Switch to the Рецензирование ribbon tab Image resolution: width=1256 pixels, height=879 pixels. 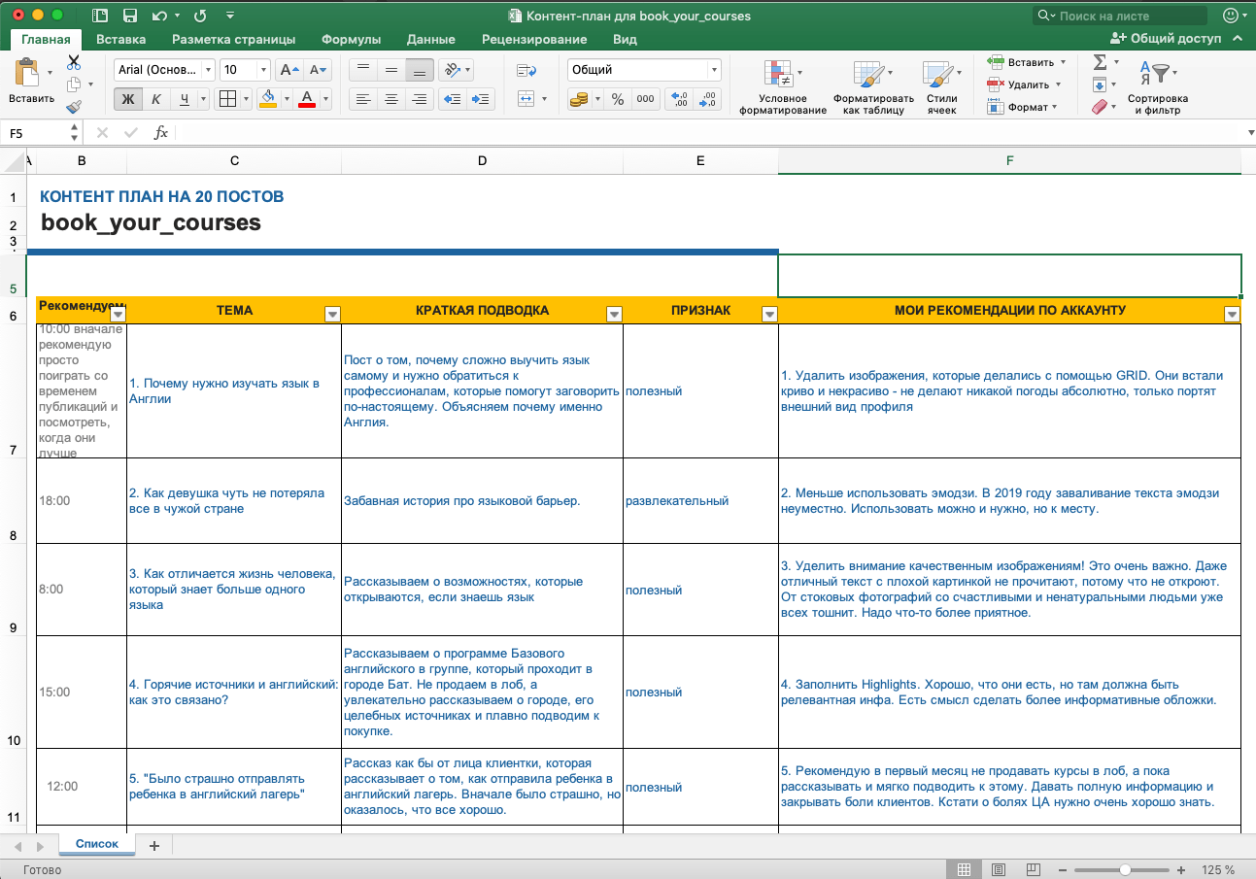click(x=533, y=40)
